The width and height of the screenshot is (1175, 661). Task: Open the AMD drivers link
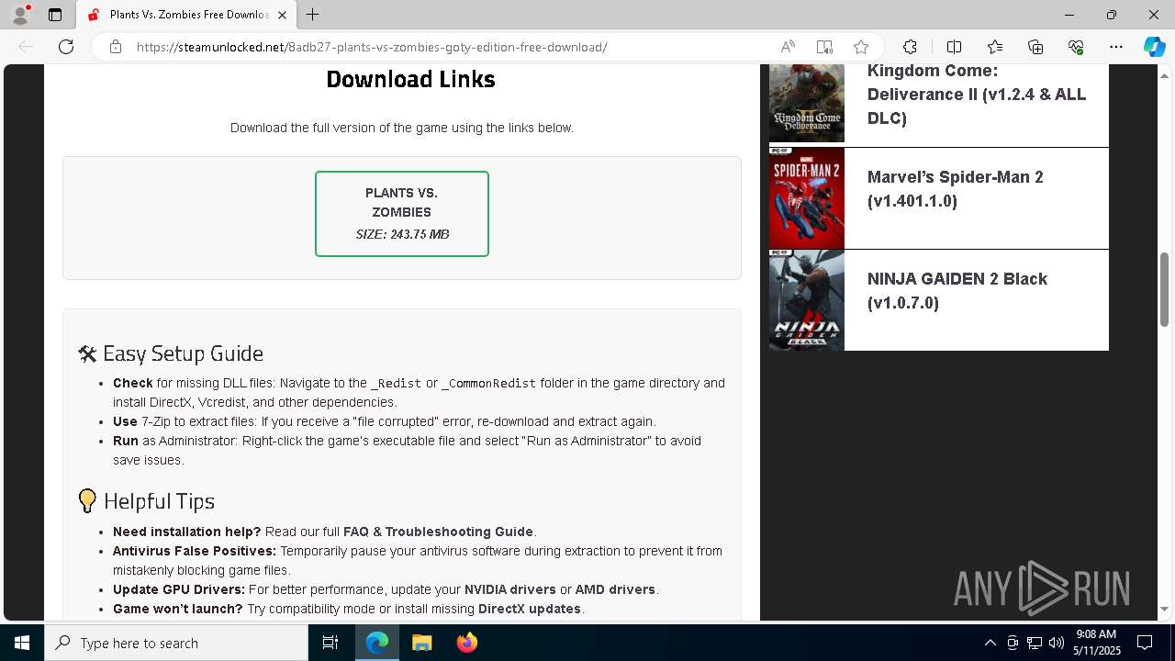pyautogui.click(x=615, y=589)
